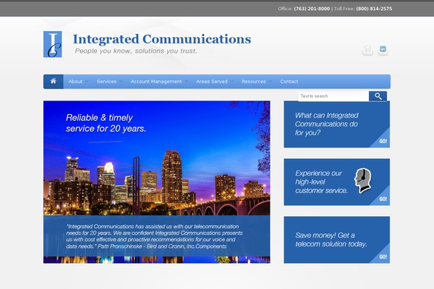This screenshot has width=434, height=289.
Task: Click the Integrated Communications title text
Action: (162, 39)
